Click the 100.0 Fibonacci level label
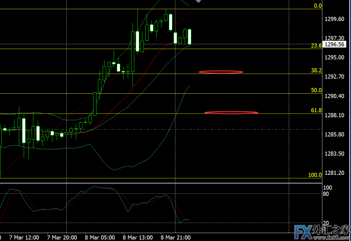Image resolution: width=351 pixels, height=241 pixels. coord(315,175)
